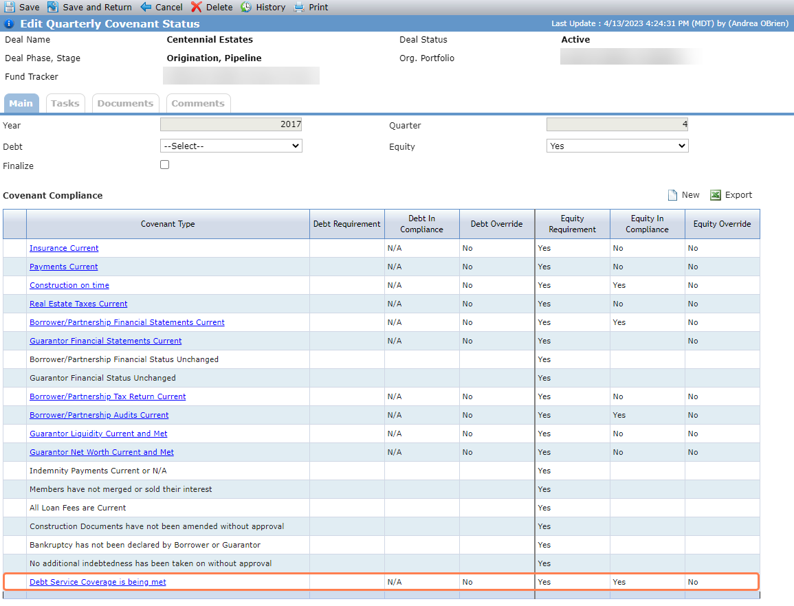Click 'All Loan Fees are Current' text
Image resolution: width=794 pixels, height=606 pixels.
(x=78, y=508)
